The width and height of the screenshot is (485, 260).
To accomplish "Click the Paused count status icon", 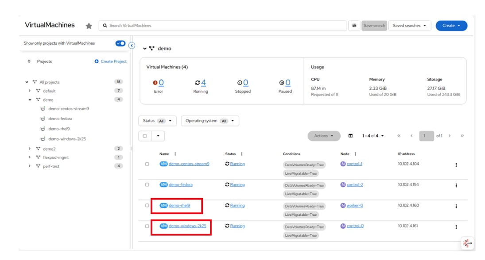I will [281, 83].
